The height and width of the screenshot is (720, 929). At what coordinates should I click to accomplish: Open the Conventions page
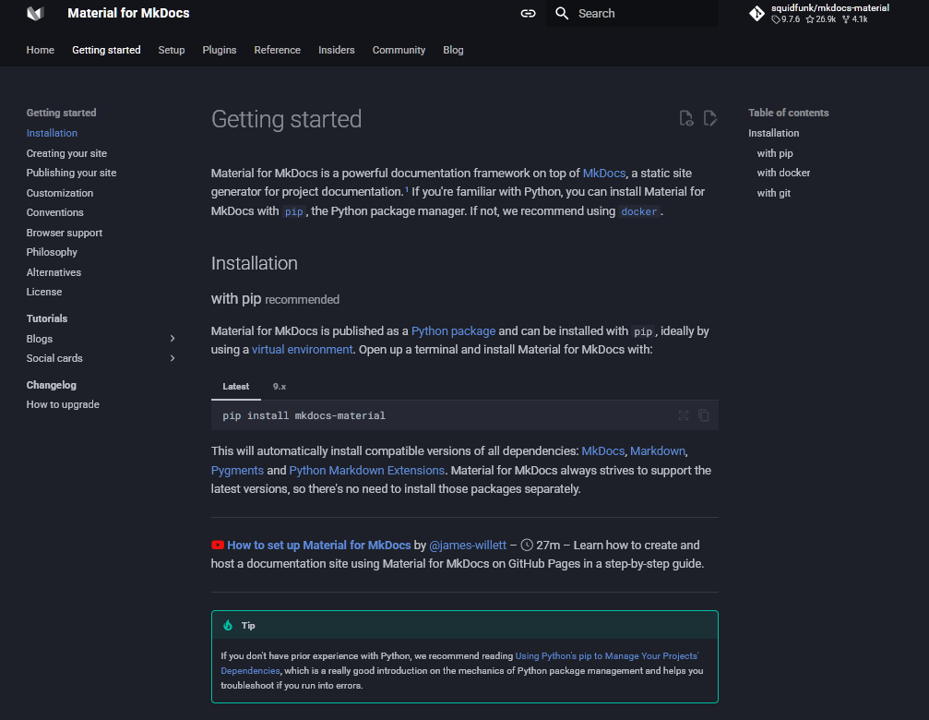click(54, 212)
